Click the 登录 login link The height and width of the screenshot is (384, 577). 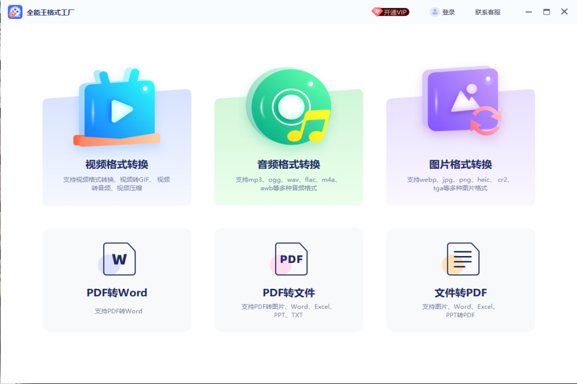[448, 13]
